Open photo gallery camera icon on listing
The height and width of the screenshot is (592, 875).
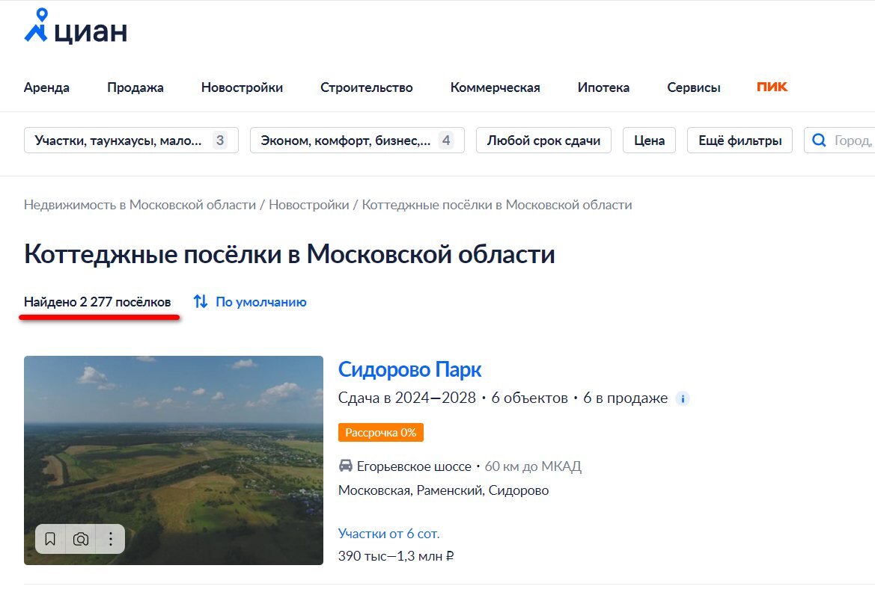tap(81, 539)
